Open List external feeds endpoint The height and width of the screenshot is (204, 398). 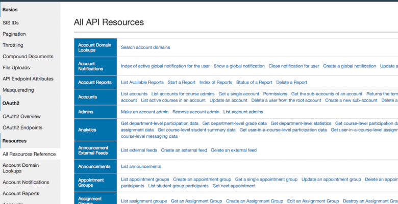coord(138,150)
